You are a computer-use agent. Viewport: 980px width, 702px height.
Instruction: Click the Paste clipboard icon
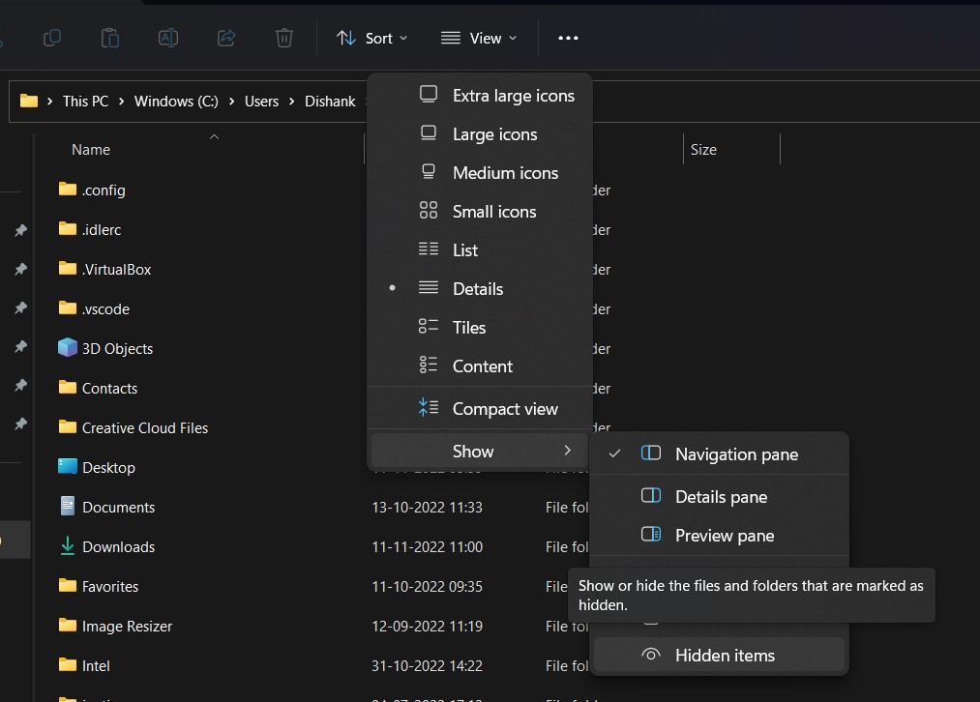[110, 38]
